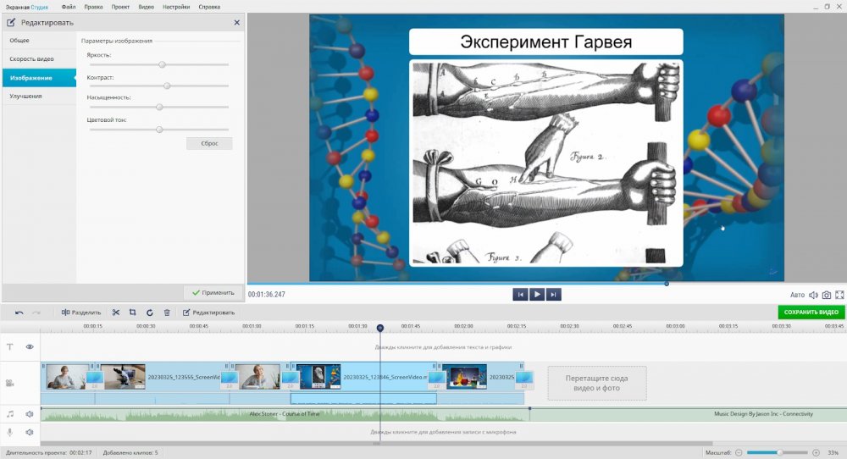The image size is (847, 459).
Task: Open the Настройки menu
Action: tap(175, 6)
